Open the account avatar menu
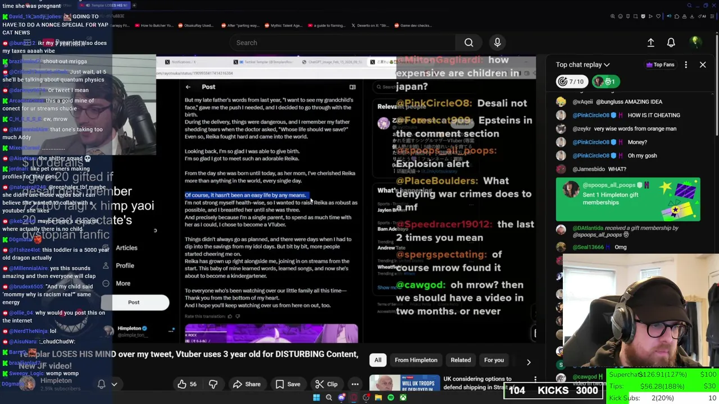The height and width of the screenshot is (404, 719). 695,43
